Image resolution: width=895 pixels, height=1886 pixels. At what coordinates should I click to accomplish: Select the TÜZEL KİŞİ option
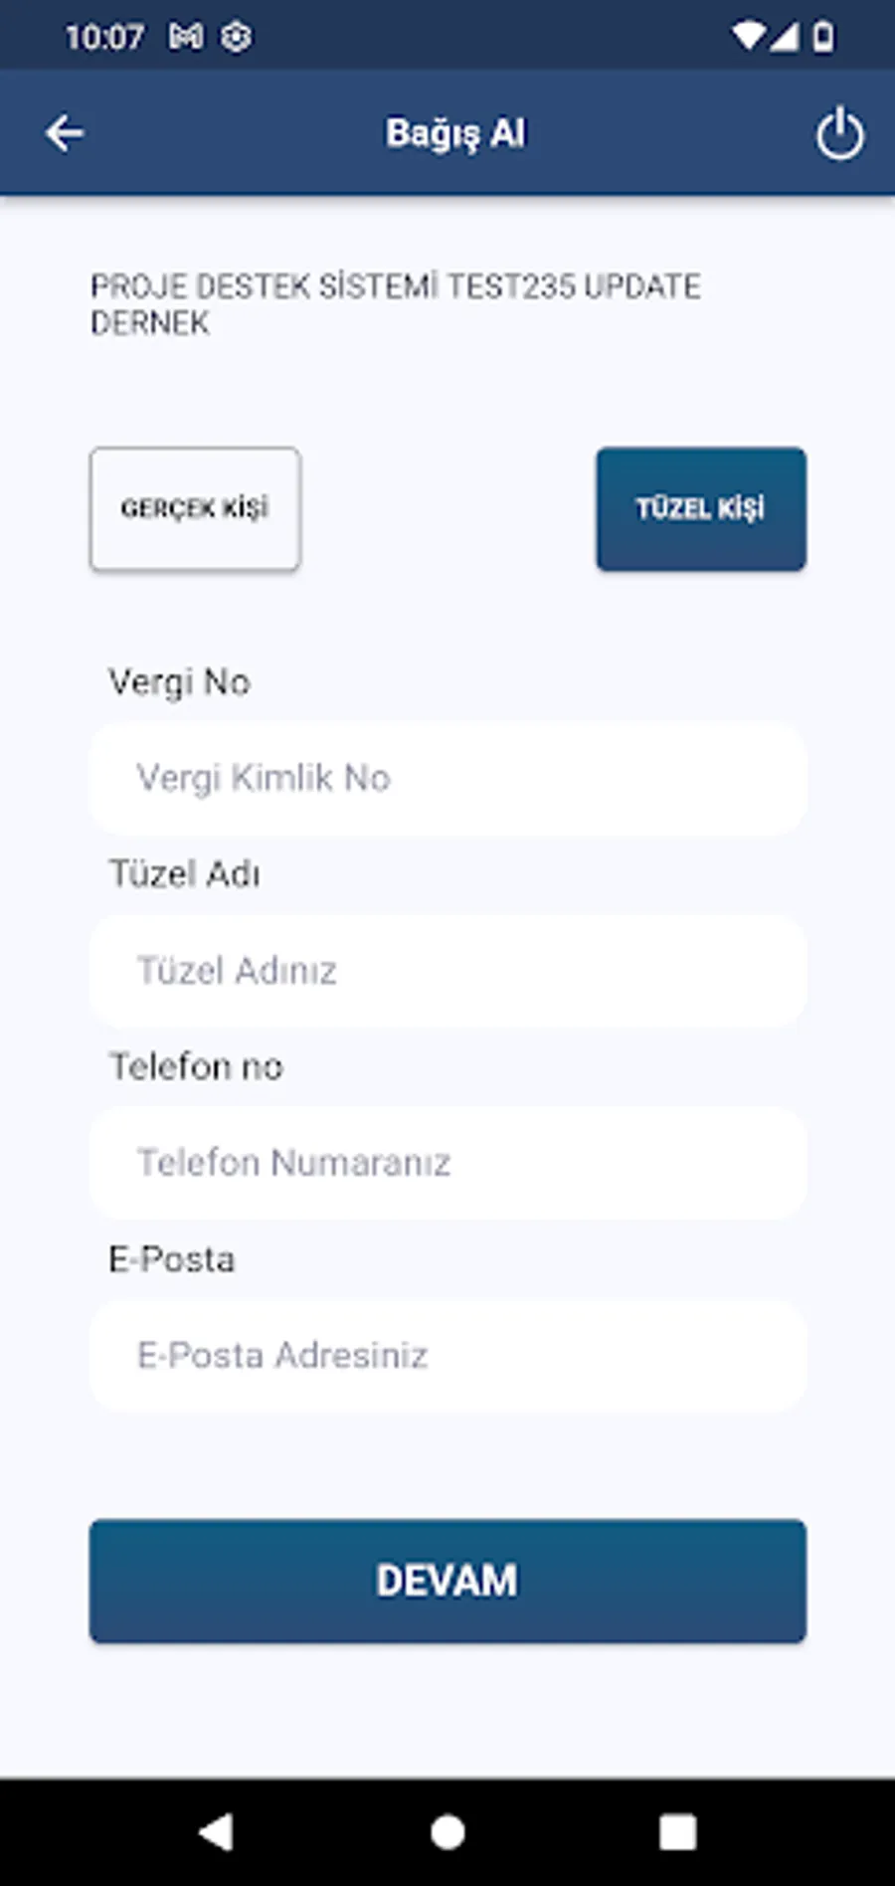click(x=701, y=509)
